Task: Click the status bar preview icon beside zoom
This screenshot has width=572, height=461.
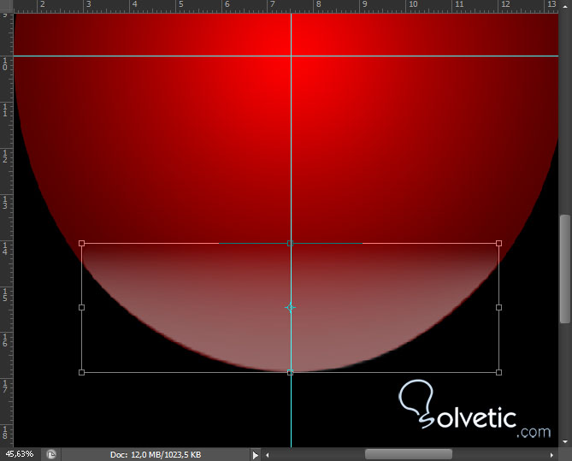Action: click(x=51, y=454)
